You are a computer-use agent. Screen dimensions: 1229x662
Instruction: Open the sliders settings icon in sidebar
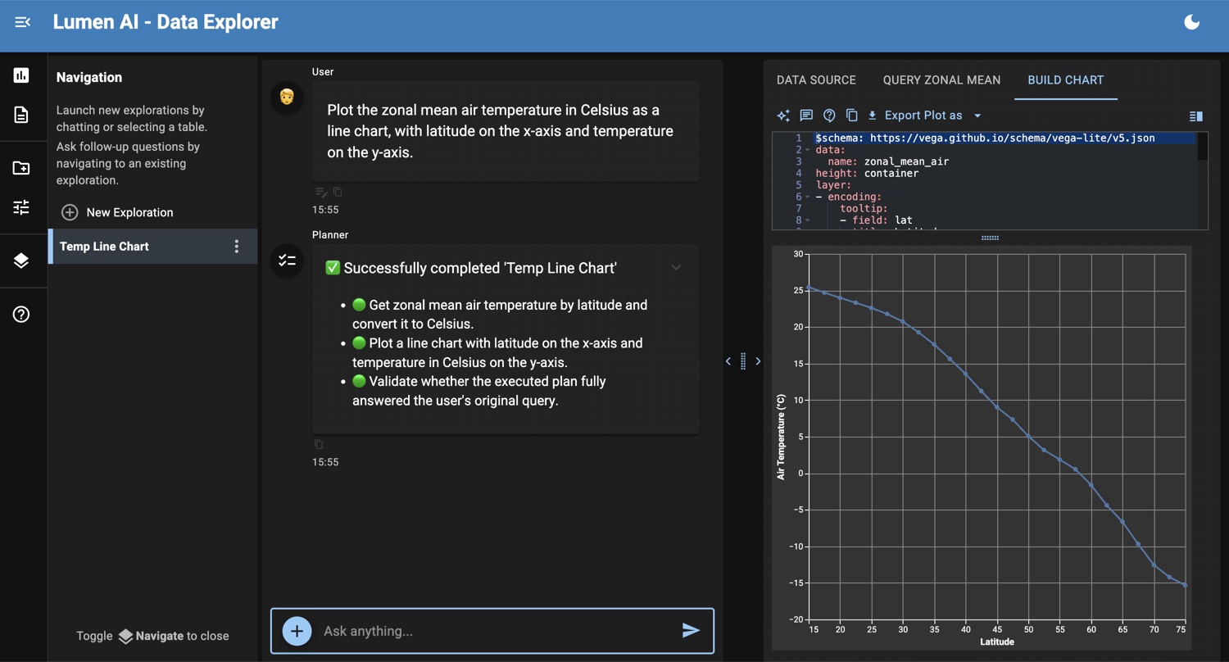point(21,207)
